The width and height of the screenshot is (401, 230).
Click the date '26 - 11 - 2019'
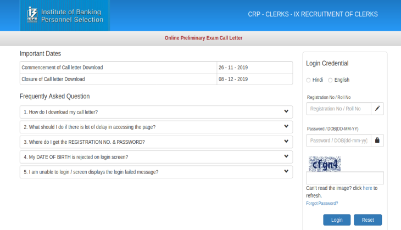pos(233,68)
